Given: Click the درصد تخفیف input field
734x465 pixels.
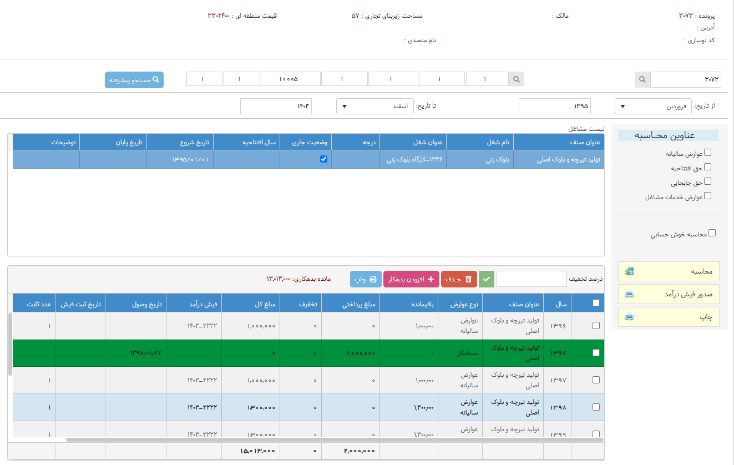Looking at the screenshot, I should [x=531, y=279].
